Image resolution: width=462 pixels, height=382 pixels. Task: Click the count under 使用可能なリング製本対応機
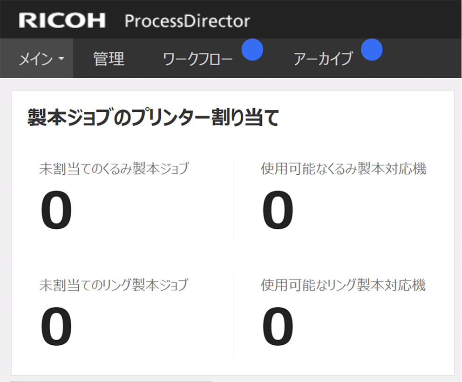(x=278, y=327)
